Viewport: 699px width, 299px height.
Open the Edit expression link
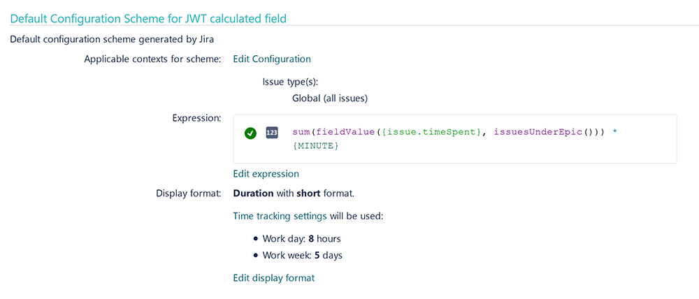click(266, 174)
